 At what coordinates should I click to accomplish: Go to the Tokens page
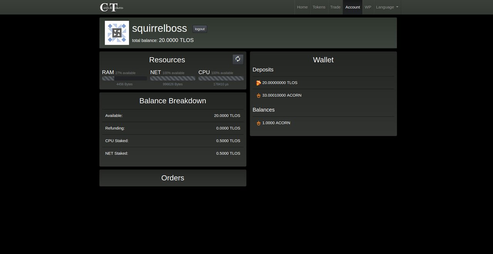(319, 7)
